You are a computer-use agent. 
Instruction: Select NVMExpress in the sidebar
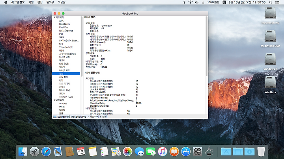pyautogui.click(x=66, y=31)
